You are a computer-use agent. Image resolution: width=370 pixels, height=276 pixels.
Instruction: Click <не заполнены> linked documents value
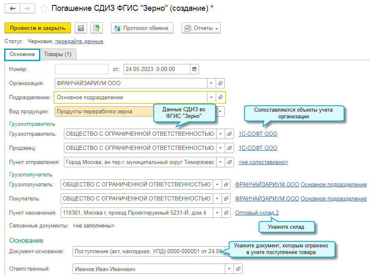click(93, 226)
